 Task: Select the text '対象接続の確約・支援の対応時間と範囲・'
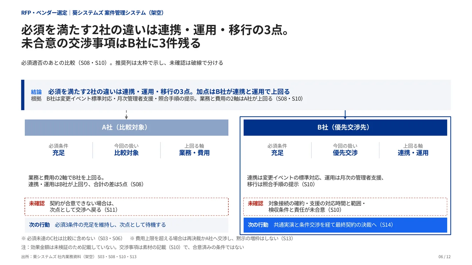point(317,203)
